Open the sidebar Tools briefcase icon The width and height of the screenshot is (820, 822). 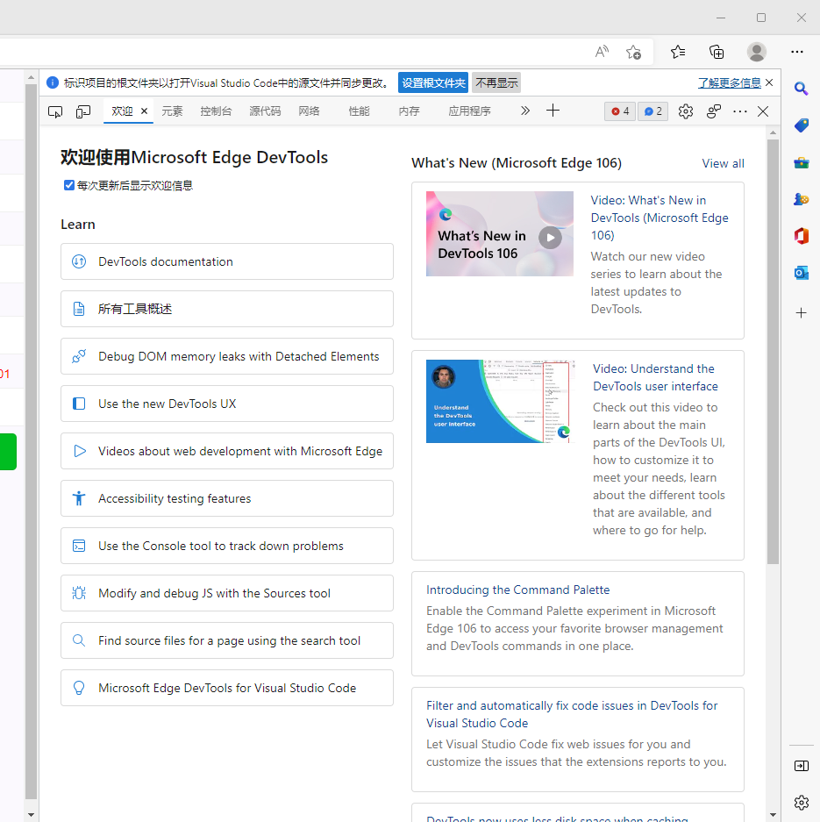[801, 162]
